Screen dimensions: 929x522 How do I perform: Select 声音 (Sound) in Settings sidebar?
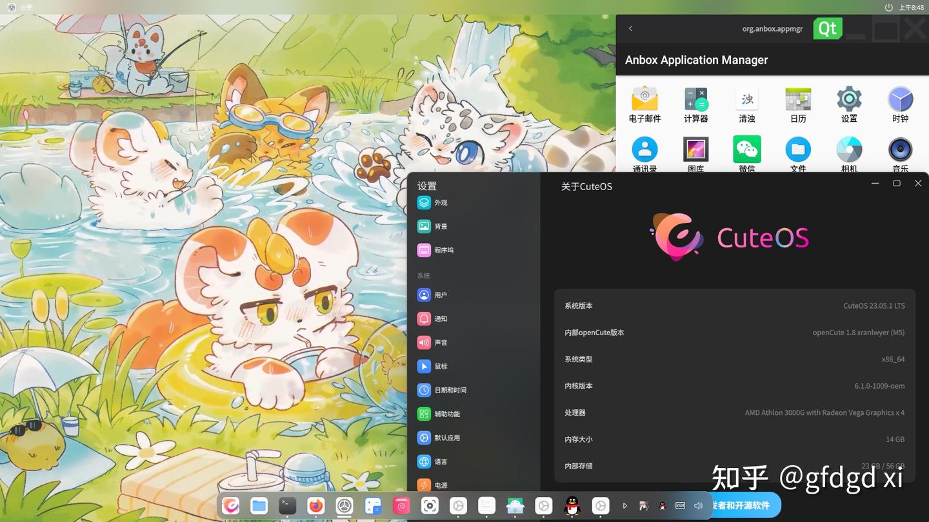(439, 342)
